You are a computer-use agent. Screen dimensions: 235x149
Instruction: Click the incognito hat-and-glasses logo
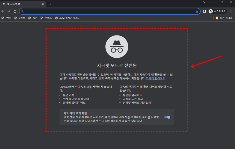click(117, 47)
